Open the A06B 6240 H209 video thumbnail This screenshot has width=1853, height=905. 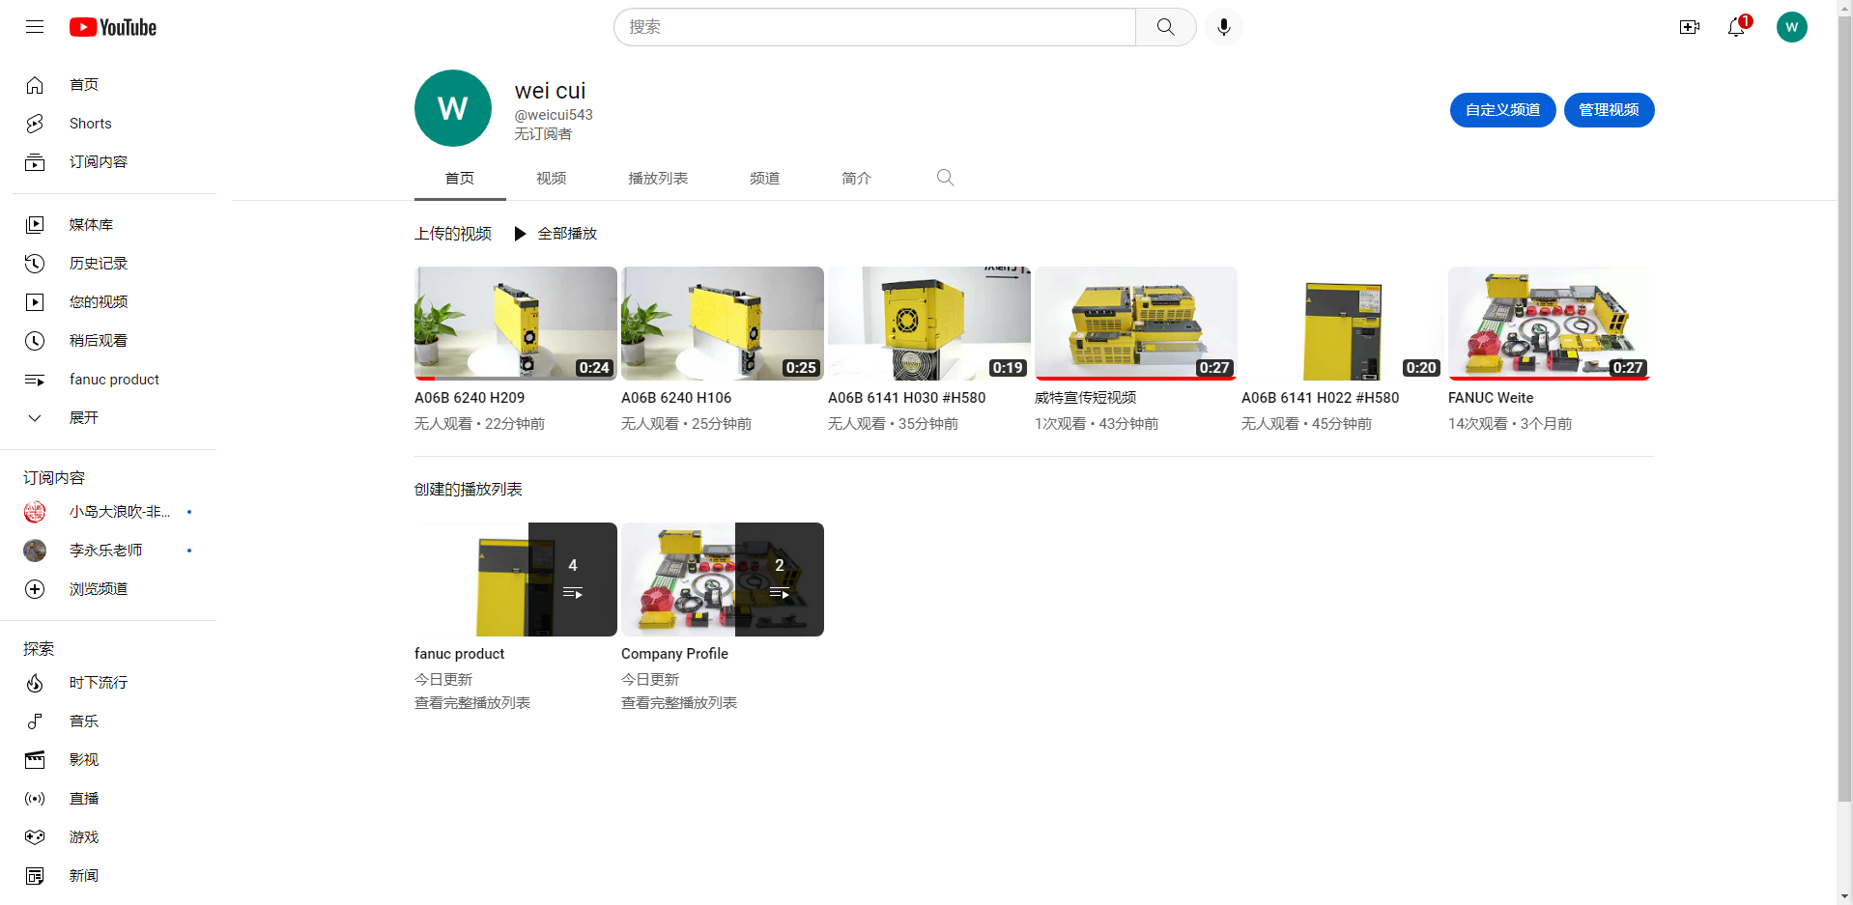pyautogui.click(x=515, y=323)
